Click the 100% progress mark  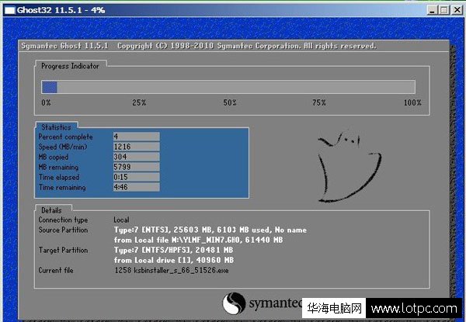pos(412,102)
